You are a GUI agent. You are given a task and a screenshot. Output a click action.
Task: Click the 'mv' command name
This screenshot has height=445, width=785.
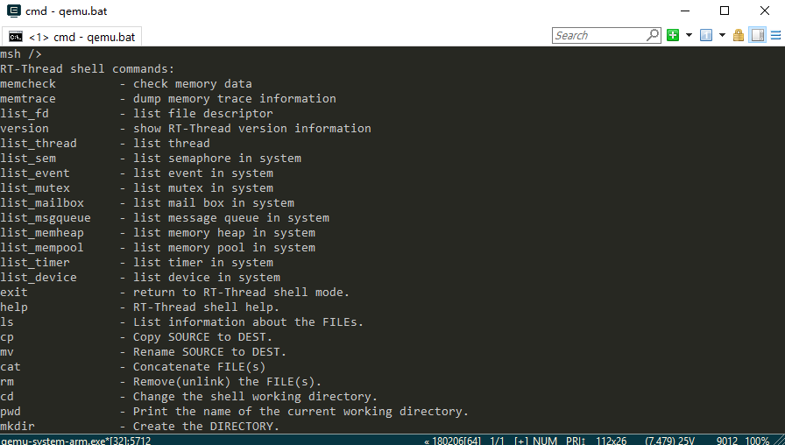click(x=7, y=352)
